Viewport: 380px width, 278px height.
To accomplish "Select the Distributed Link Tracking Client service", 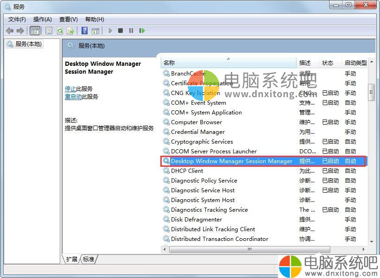I will coord(213,229).
